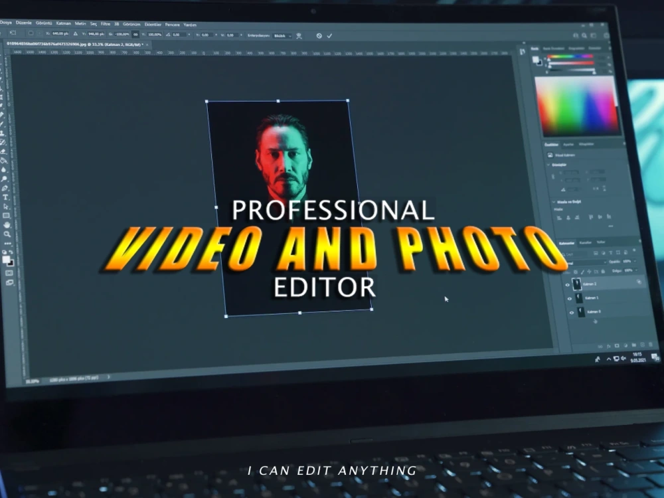Screen dimensions: 664x498
Task: Delete the layer with the trash icon
Action: 651,344
